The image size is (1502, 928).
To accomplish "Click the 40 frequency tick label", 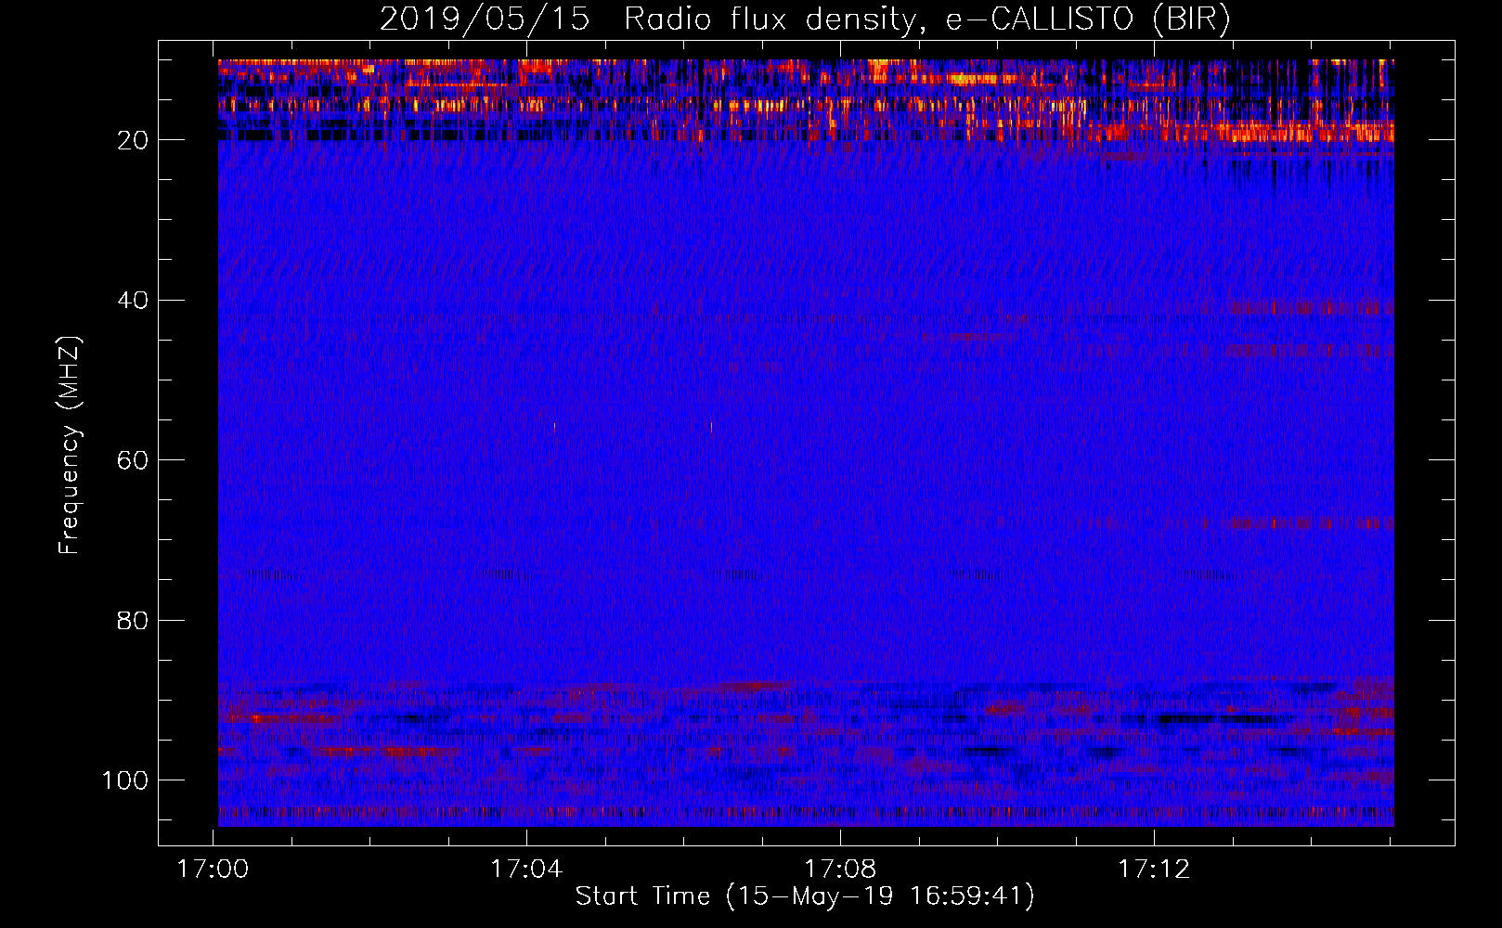I will click(x=133, y=301).
